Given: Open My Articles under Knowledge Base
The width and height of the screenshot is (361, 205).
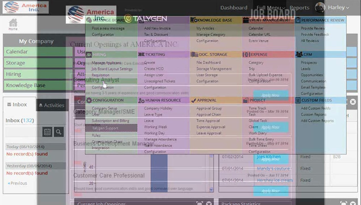Looking at the screenshot, I should [x=205, y=28].
